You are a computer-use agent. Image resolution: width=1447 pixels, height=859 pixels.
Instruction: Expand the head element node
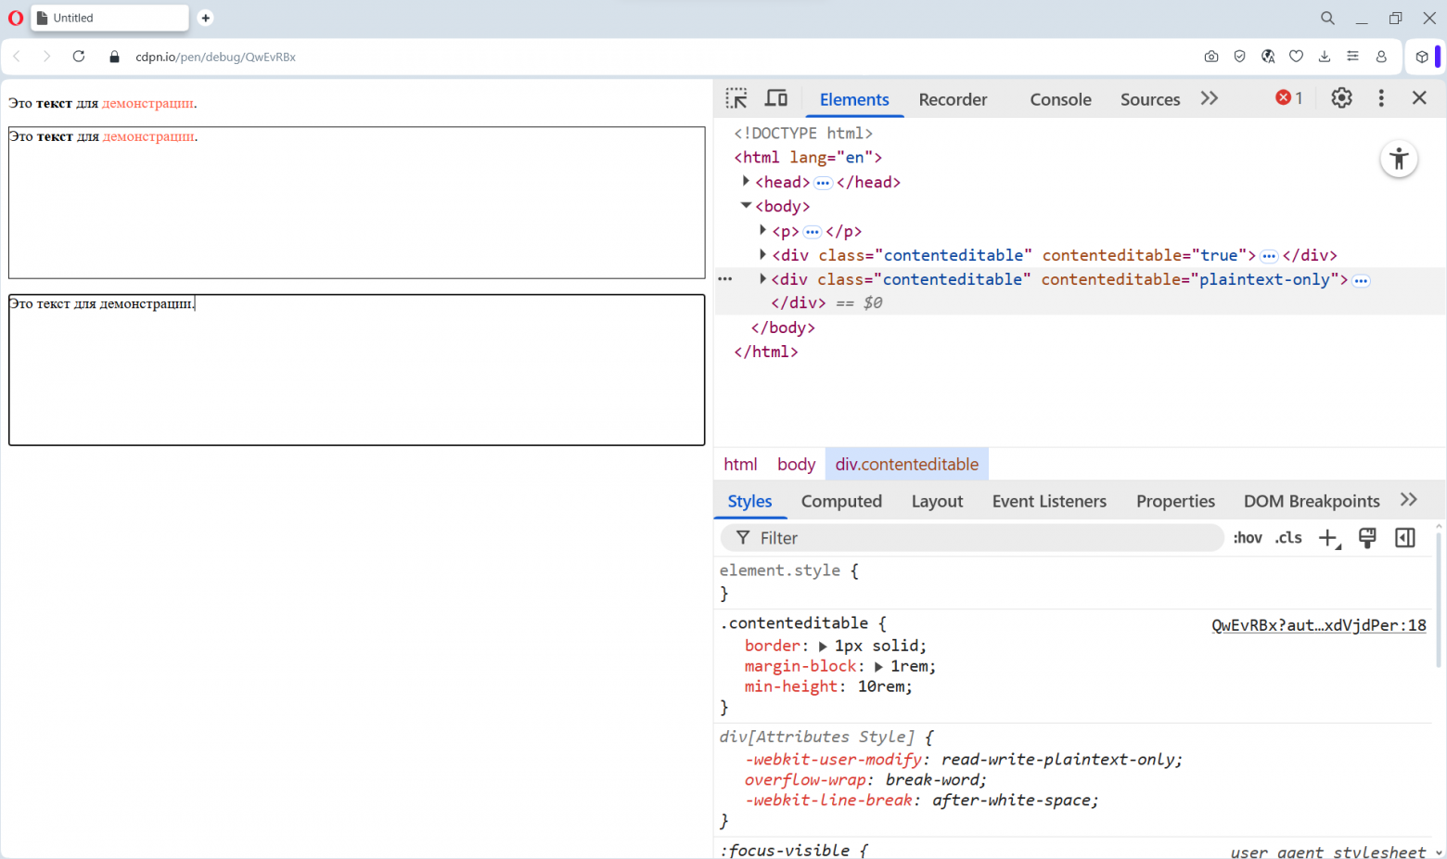746,182
